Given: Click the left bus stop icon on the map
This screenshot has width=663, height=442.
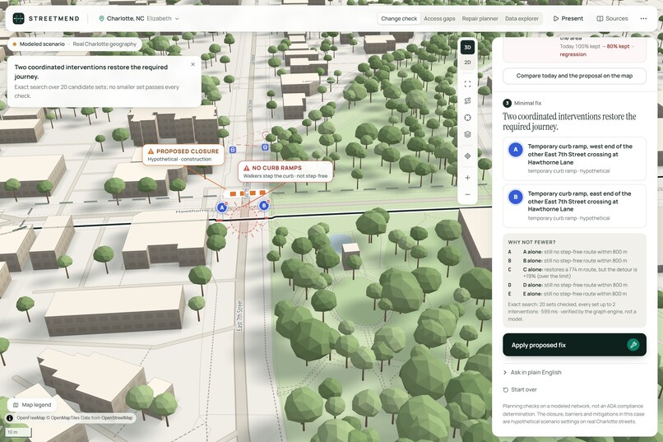Looking at the screenshot, I should (x=233, y=150).
